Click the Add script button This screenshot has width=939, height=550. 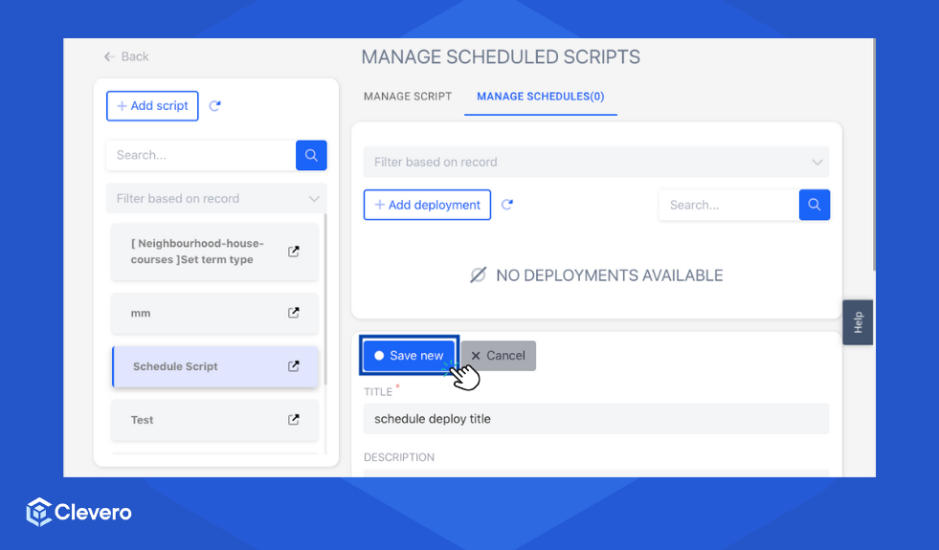152,106
